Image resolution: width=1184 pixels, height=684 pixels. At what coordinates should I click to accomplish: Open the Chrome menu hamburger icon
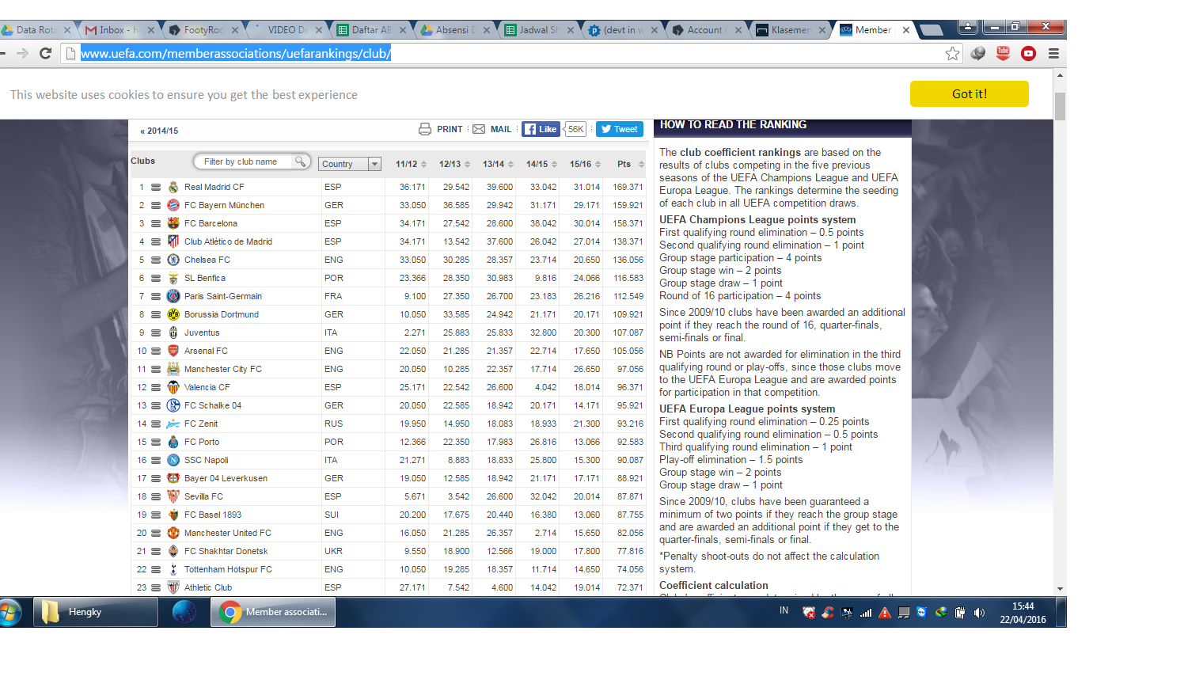coord(1053,53)
